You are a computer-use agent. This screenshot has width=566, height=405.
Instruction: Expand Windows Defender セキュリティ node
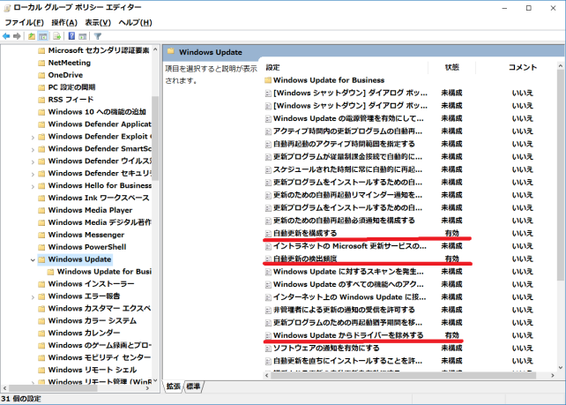pos(33,174)
